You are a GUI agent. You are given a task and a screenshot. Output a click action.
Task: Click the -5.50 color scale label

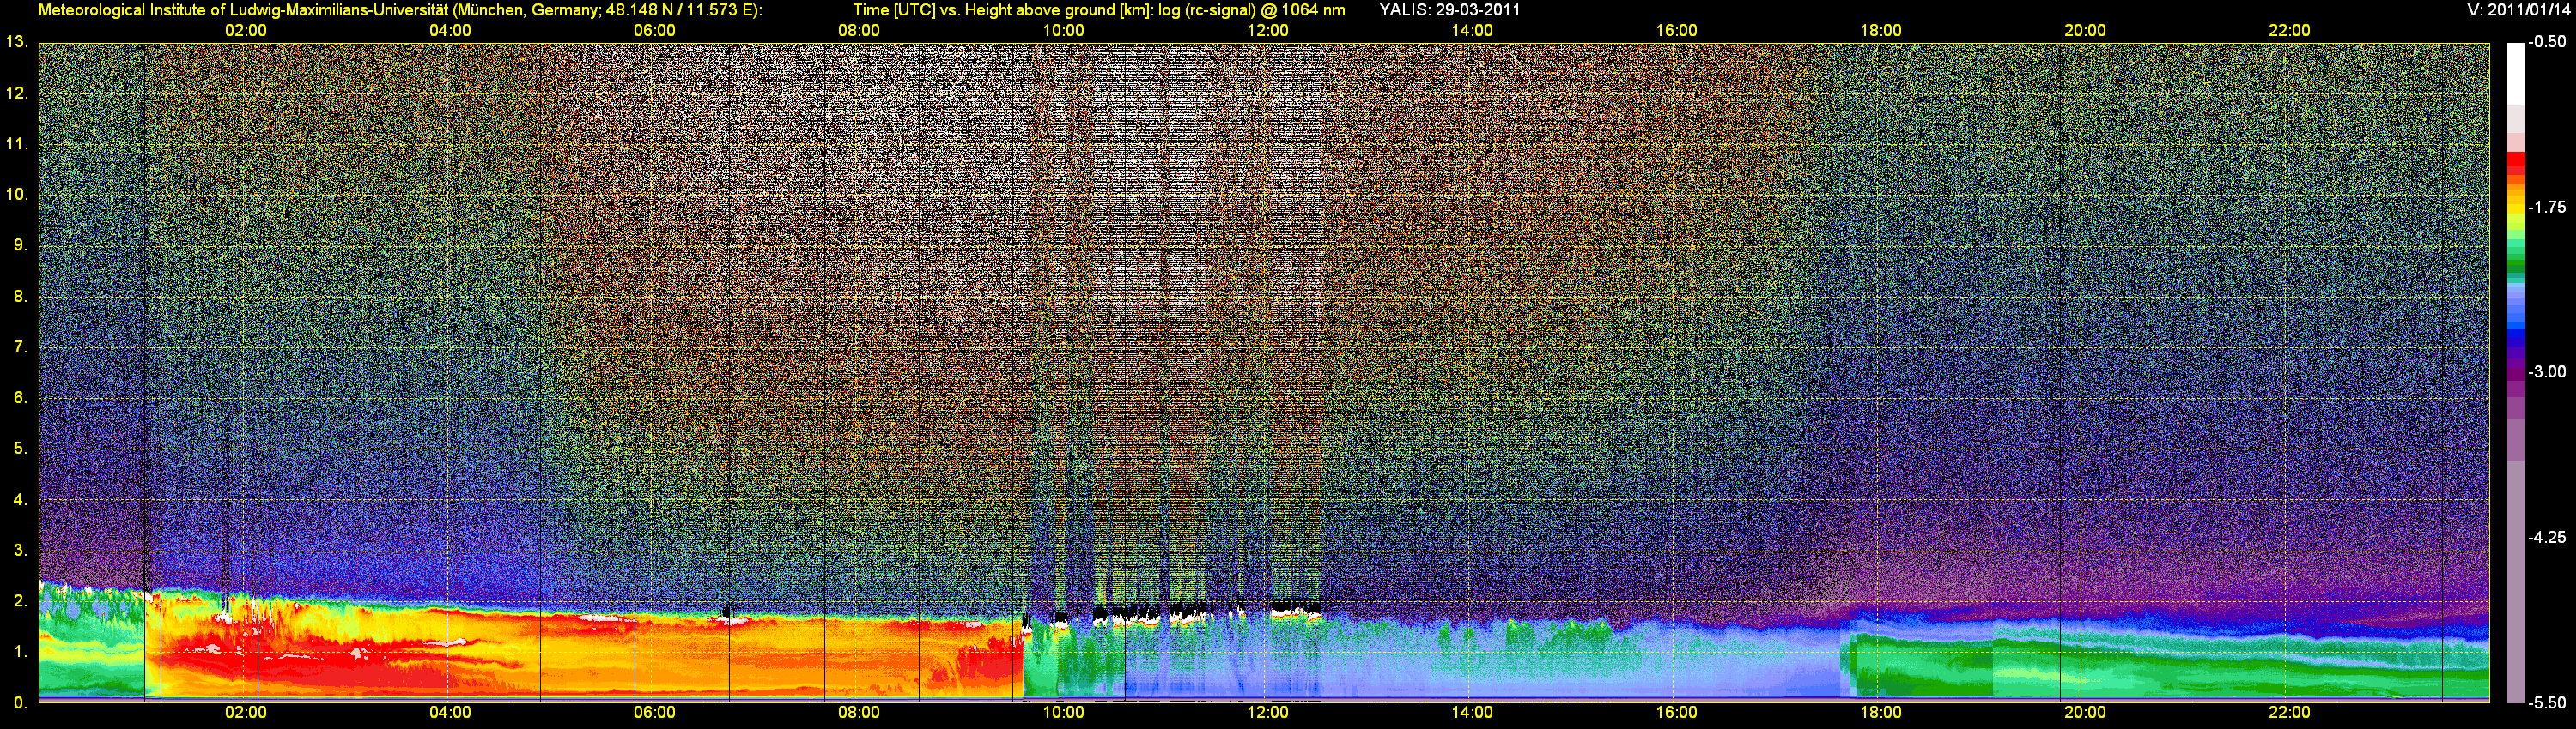[2547, 702]
